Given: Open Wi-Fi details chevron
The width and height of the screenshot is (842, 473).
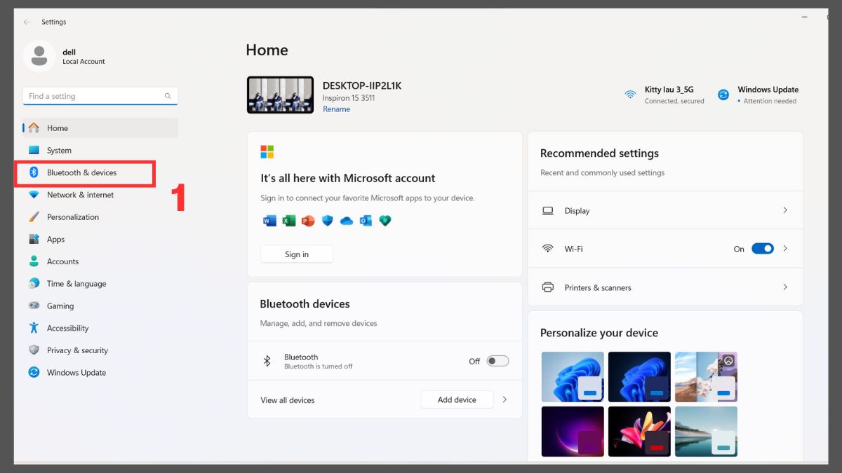Looking at the screenshot, I should click(785, 249).
